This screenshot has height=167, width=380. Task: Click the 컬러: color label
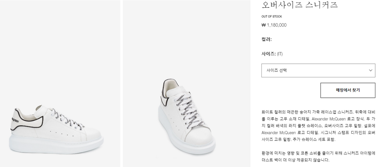point(266,39)
